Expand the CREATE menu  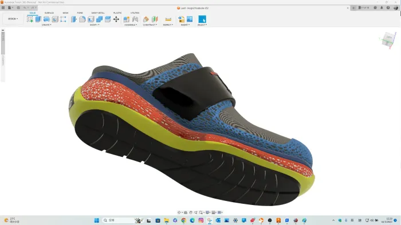pyautogui.click(x=46, y=25)
